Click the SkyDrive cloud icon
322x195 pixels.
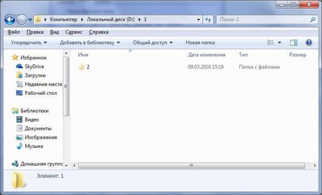pos(19,66)
